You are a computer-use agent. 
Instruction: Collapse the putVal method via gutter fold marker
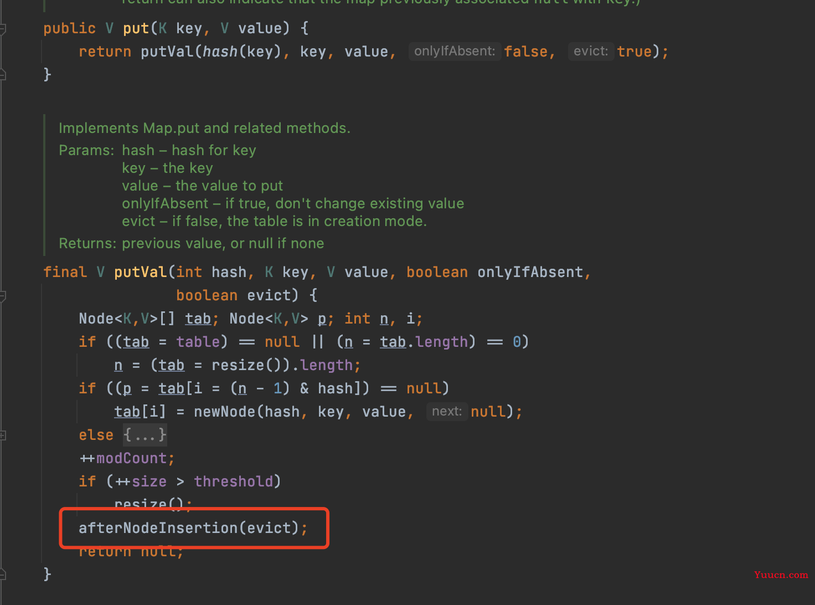2,296
